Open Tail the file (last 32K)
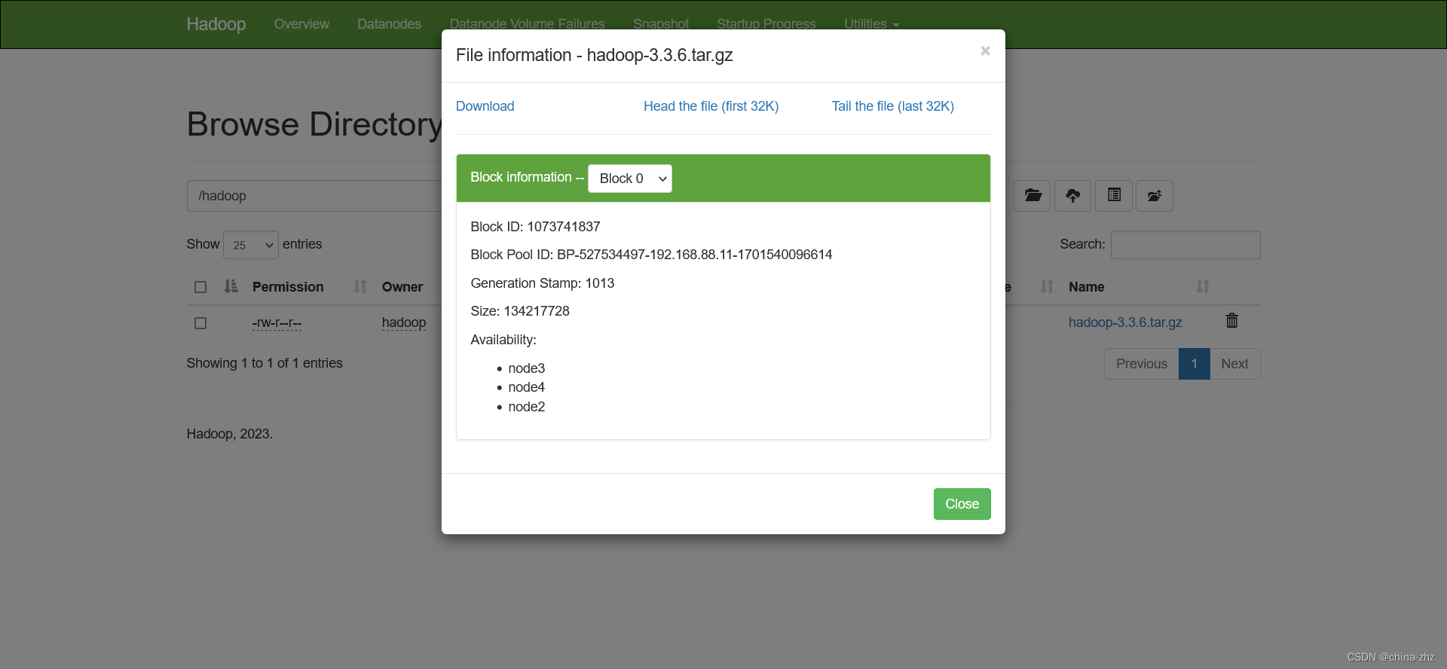This screenshot has height=669, width=1447. tap(892, 106)
